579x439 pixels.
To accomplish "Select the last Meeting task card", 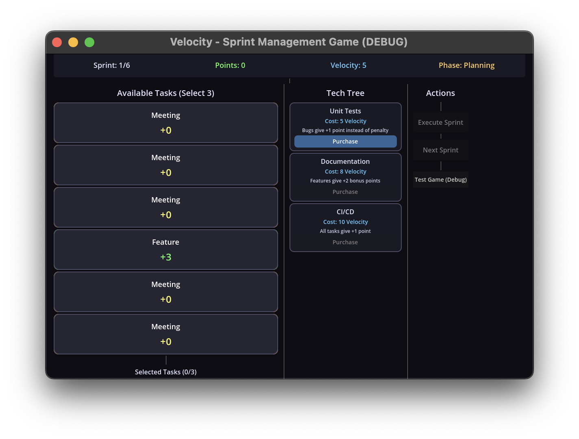I will click(x=165, y=334).
